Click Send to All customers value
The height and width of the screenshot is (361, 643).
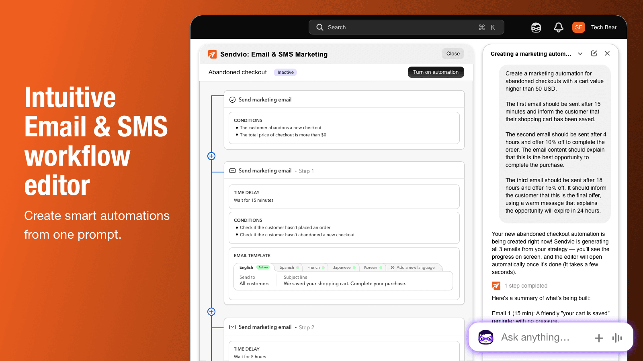254,284
